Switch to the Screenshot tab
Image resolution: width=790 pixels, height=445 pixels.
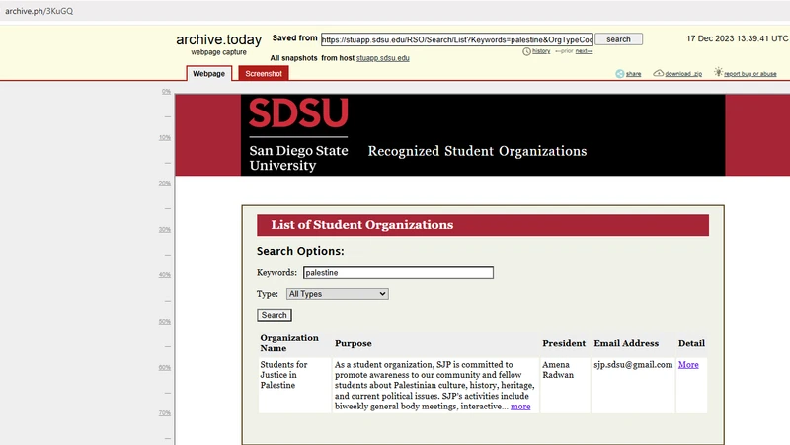264,73
